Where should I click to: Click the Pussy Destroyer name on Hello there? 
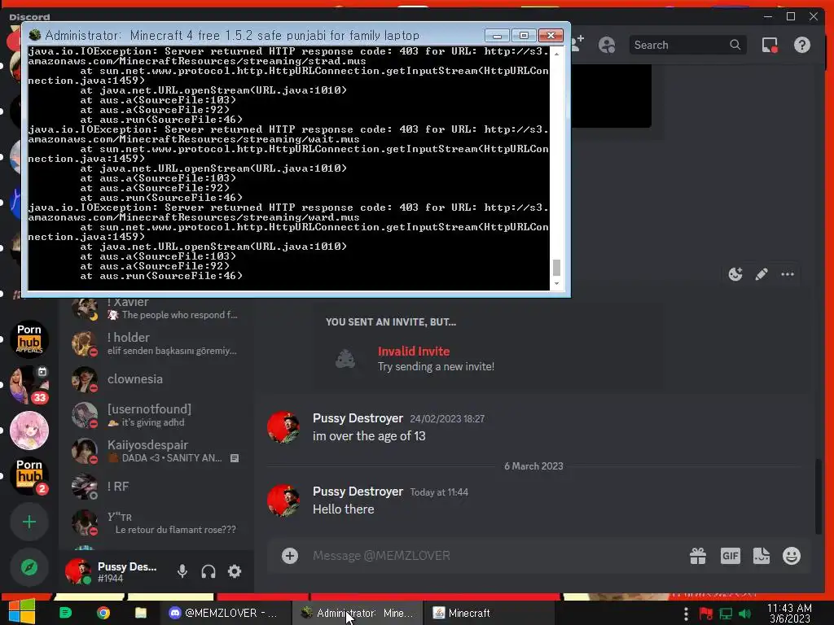point(358,492)
